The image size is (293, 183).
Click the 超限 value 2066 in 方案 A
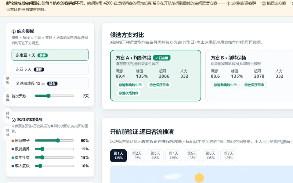[164, 76]
